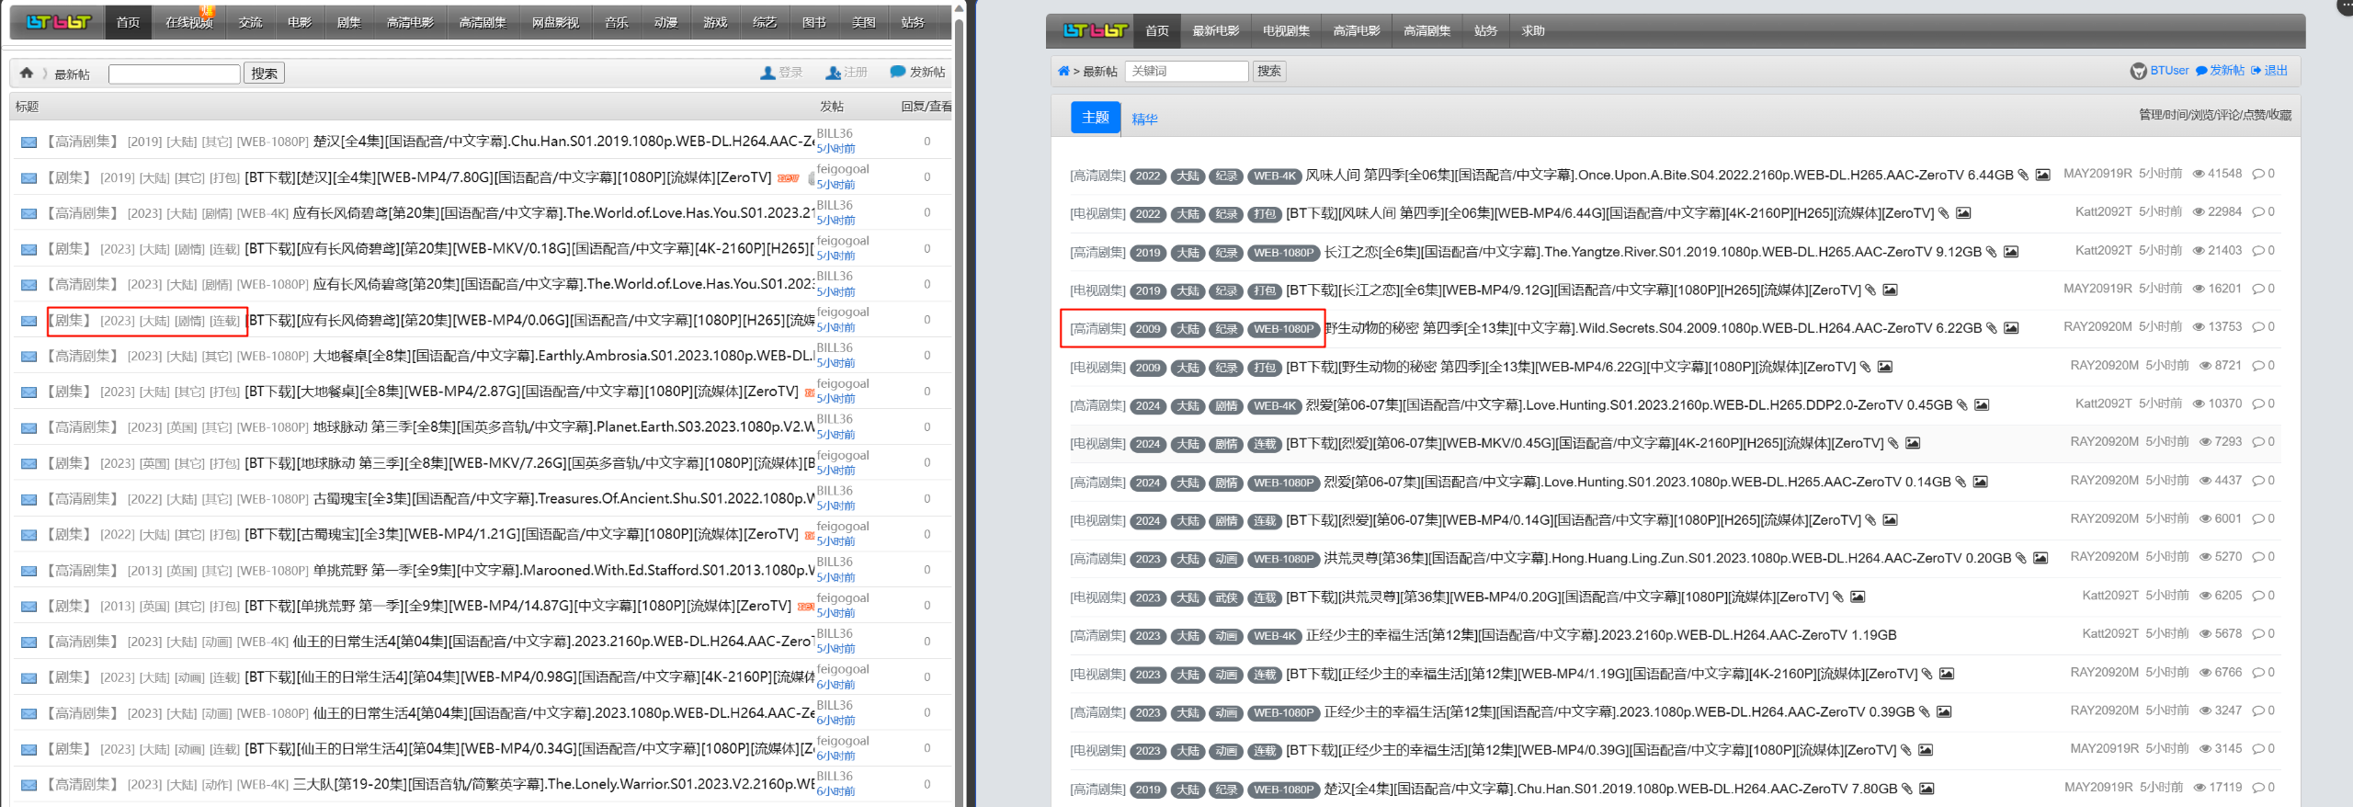Click the 退出 link in right window

[2276, 71]
